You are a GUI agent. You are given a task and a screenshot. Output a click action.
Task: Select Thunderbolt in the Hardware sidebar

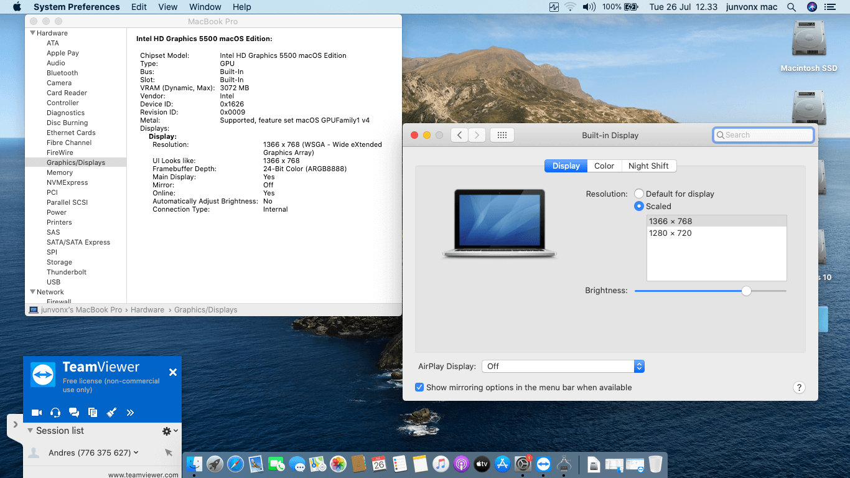(67, 272)
